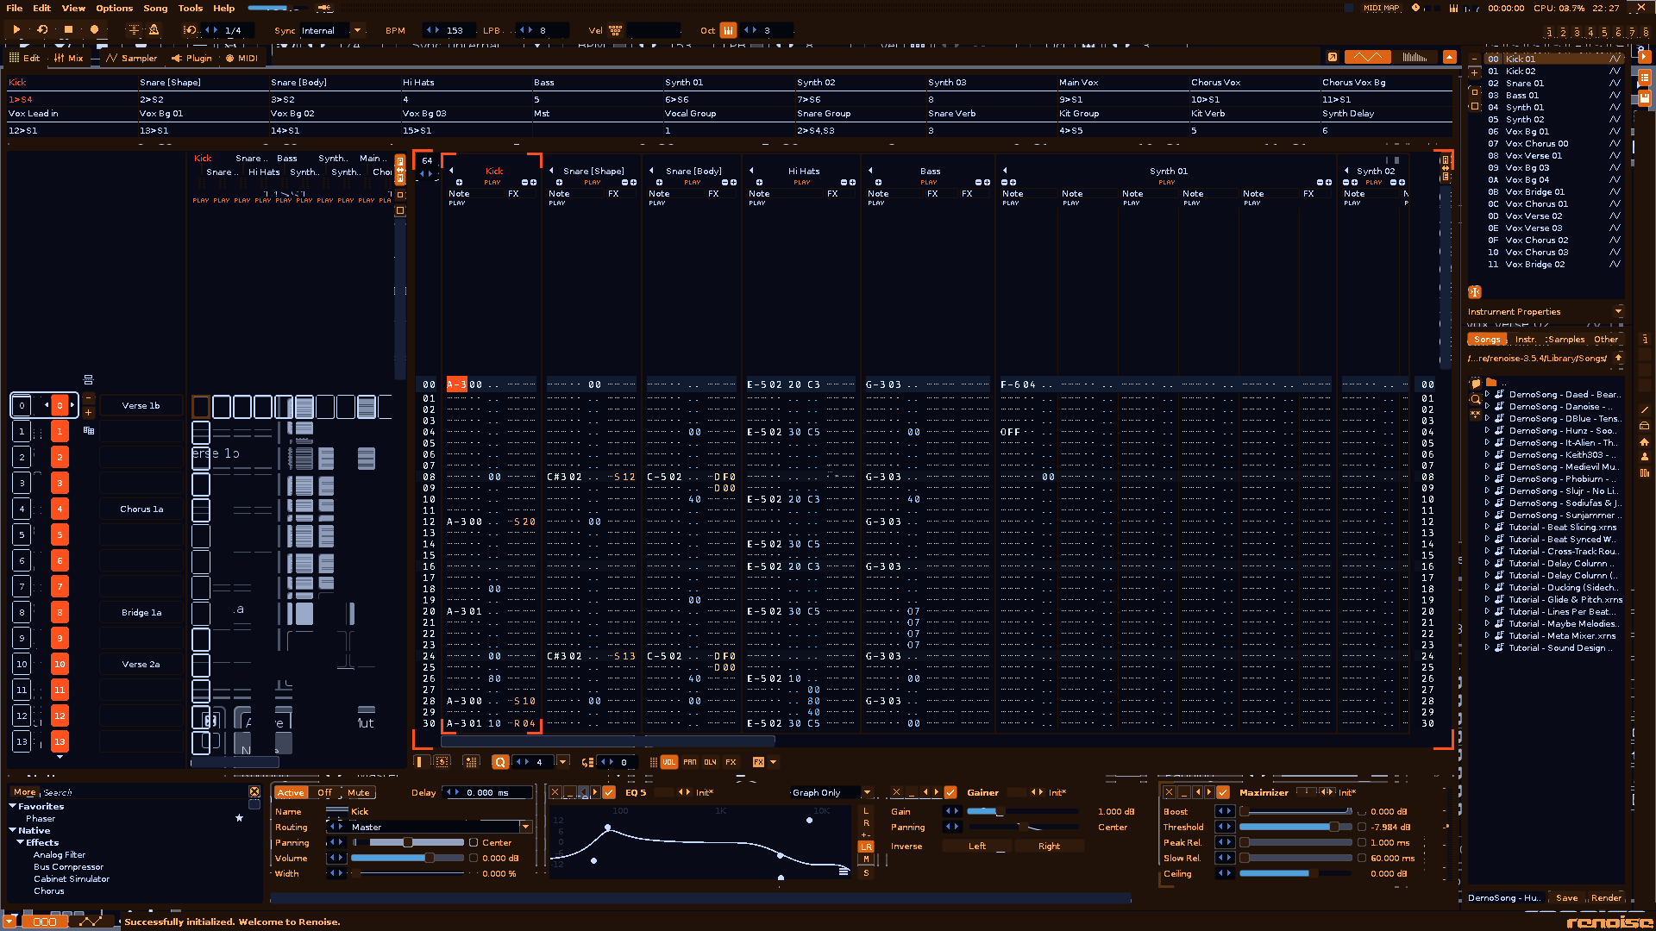Toggle the Volume automation checkbox beside 0.000 dB
The height and width of the screenshot is (931, 1656).
474,858
